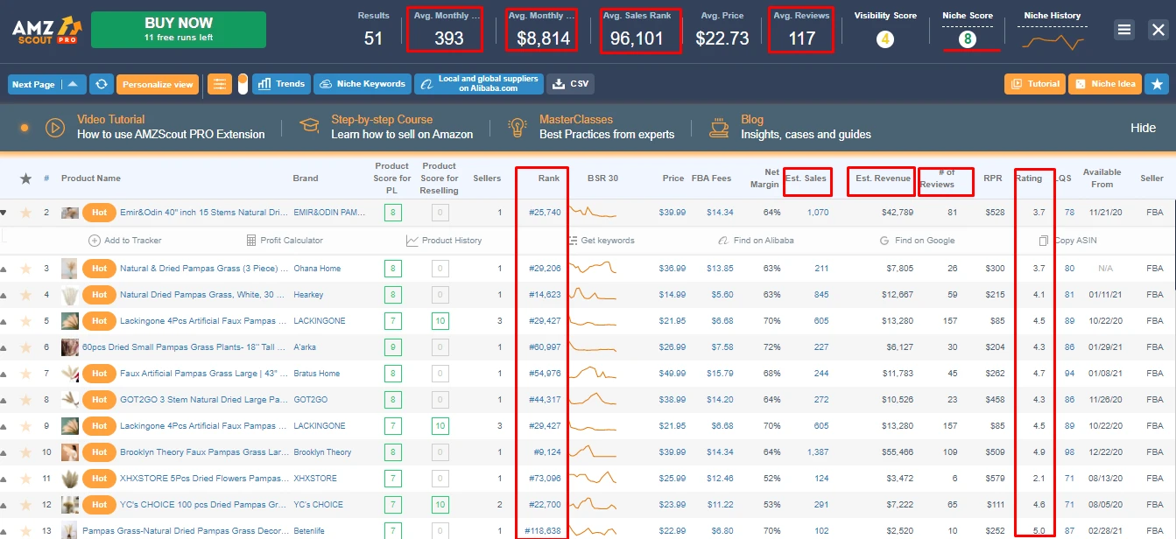Sort by Est. Sales column
This screenshot has height=539, width=1176.
pos(806,178)
